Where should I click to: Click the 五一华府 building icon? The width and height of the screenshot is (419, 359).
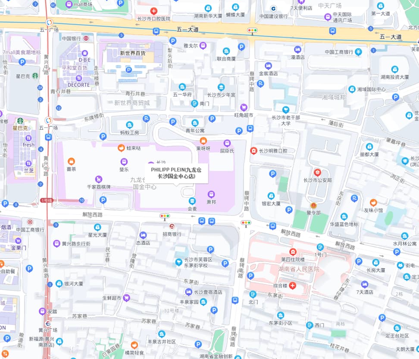(182, 87)
